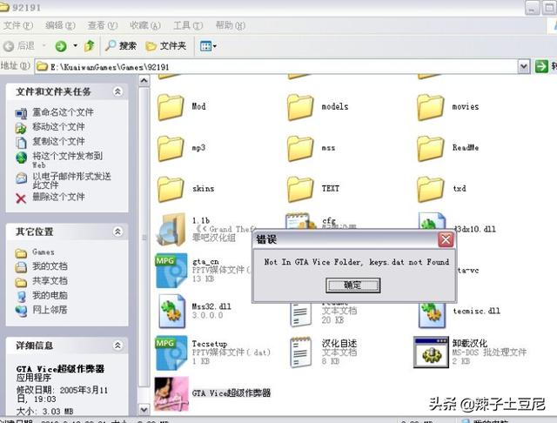This screenshot has width=557, height=423.
Task: Click the sidebar scroll up arrow
Action: click(144, 81)
